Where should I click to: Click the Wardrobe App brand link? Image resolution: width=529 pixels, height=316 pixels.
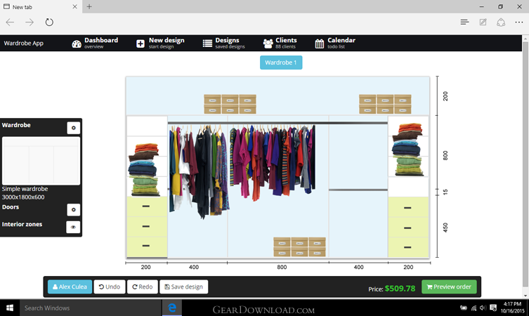point(24,43)
